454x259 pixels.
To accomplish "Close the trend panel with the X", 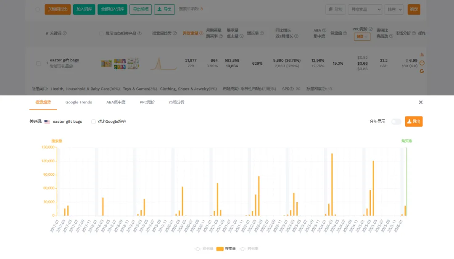I will click(x=420, y=102).
